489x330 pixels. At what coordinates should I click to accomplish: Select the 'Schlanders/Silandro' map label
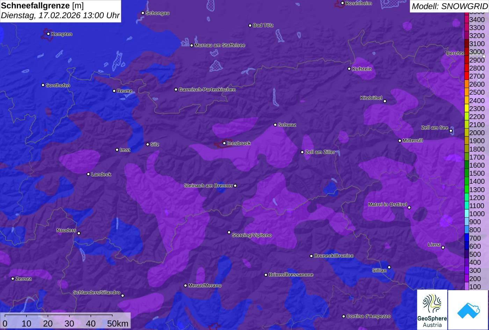(96, 293)
